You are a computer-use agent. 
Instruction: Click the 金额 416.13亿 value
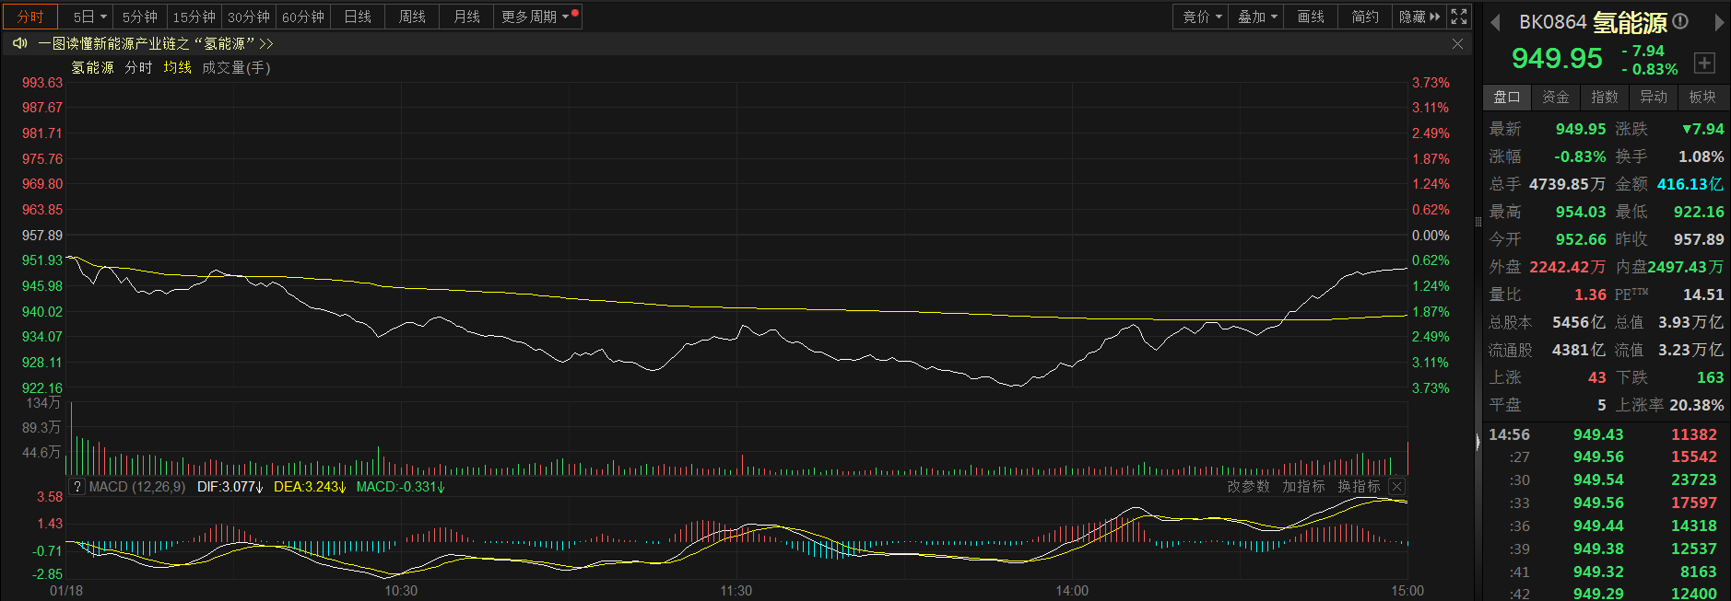click(1690, 184)
